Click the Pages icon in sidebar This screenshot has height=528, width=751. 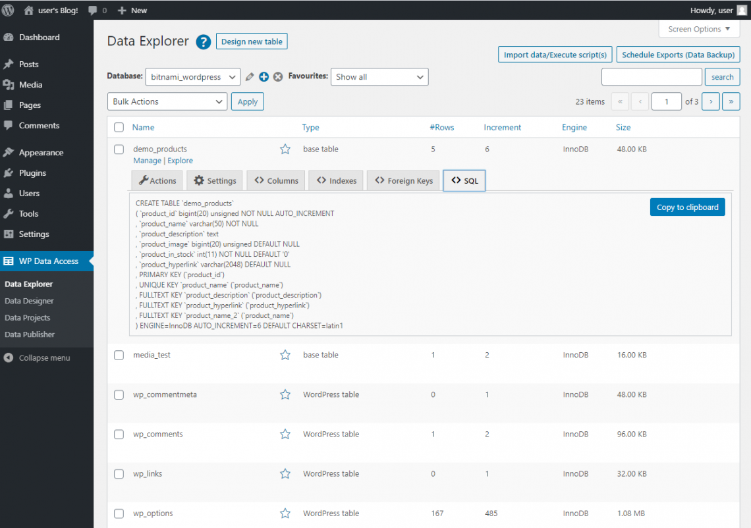coord(8,105)
